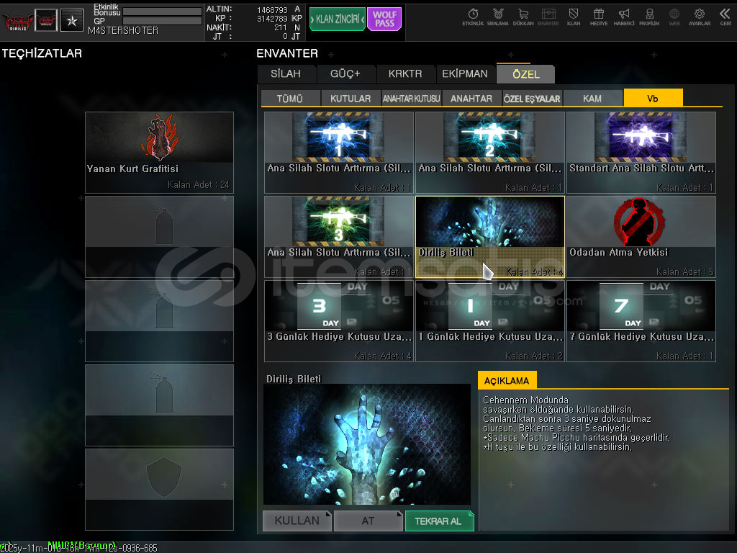Open the Web globe icon
Screen dimensions: 737x553
pos(674,17)
